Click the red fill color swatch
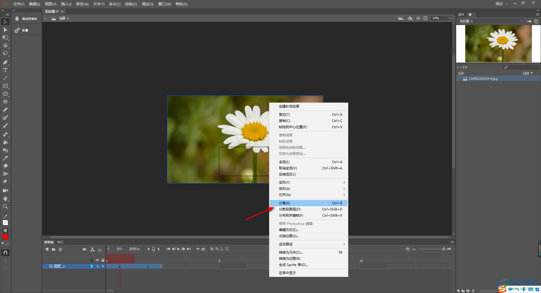Screen dimensions: 541x293 (x=5, y=237)
